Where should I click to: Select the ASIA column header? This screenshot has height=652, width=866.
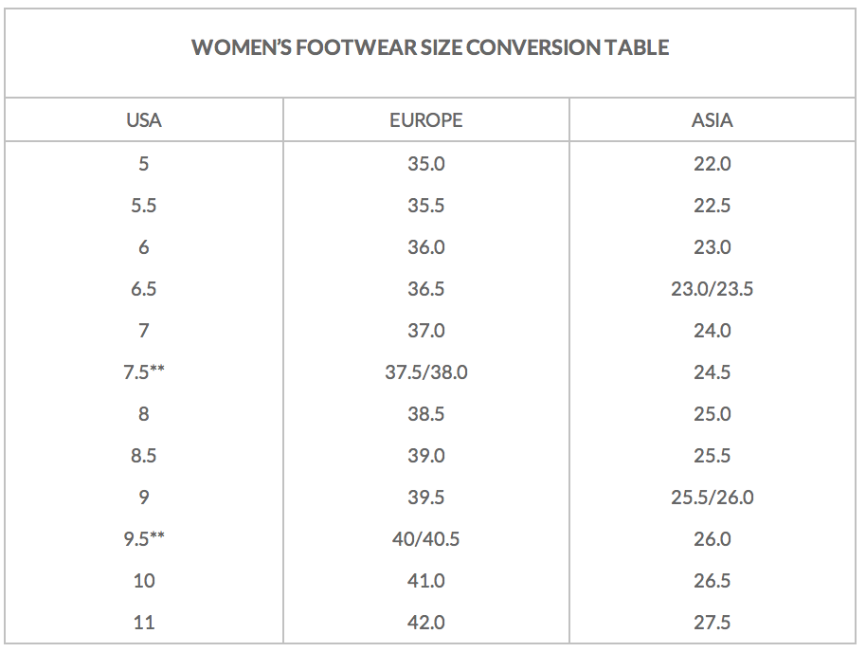coord(713,120)
